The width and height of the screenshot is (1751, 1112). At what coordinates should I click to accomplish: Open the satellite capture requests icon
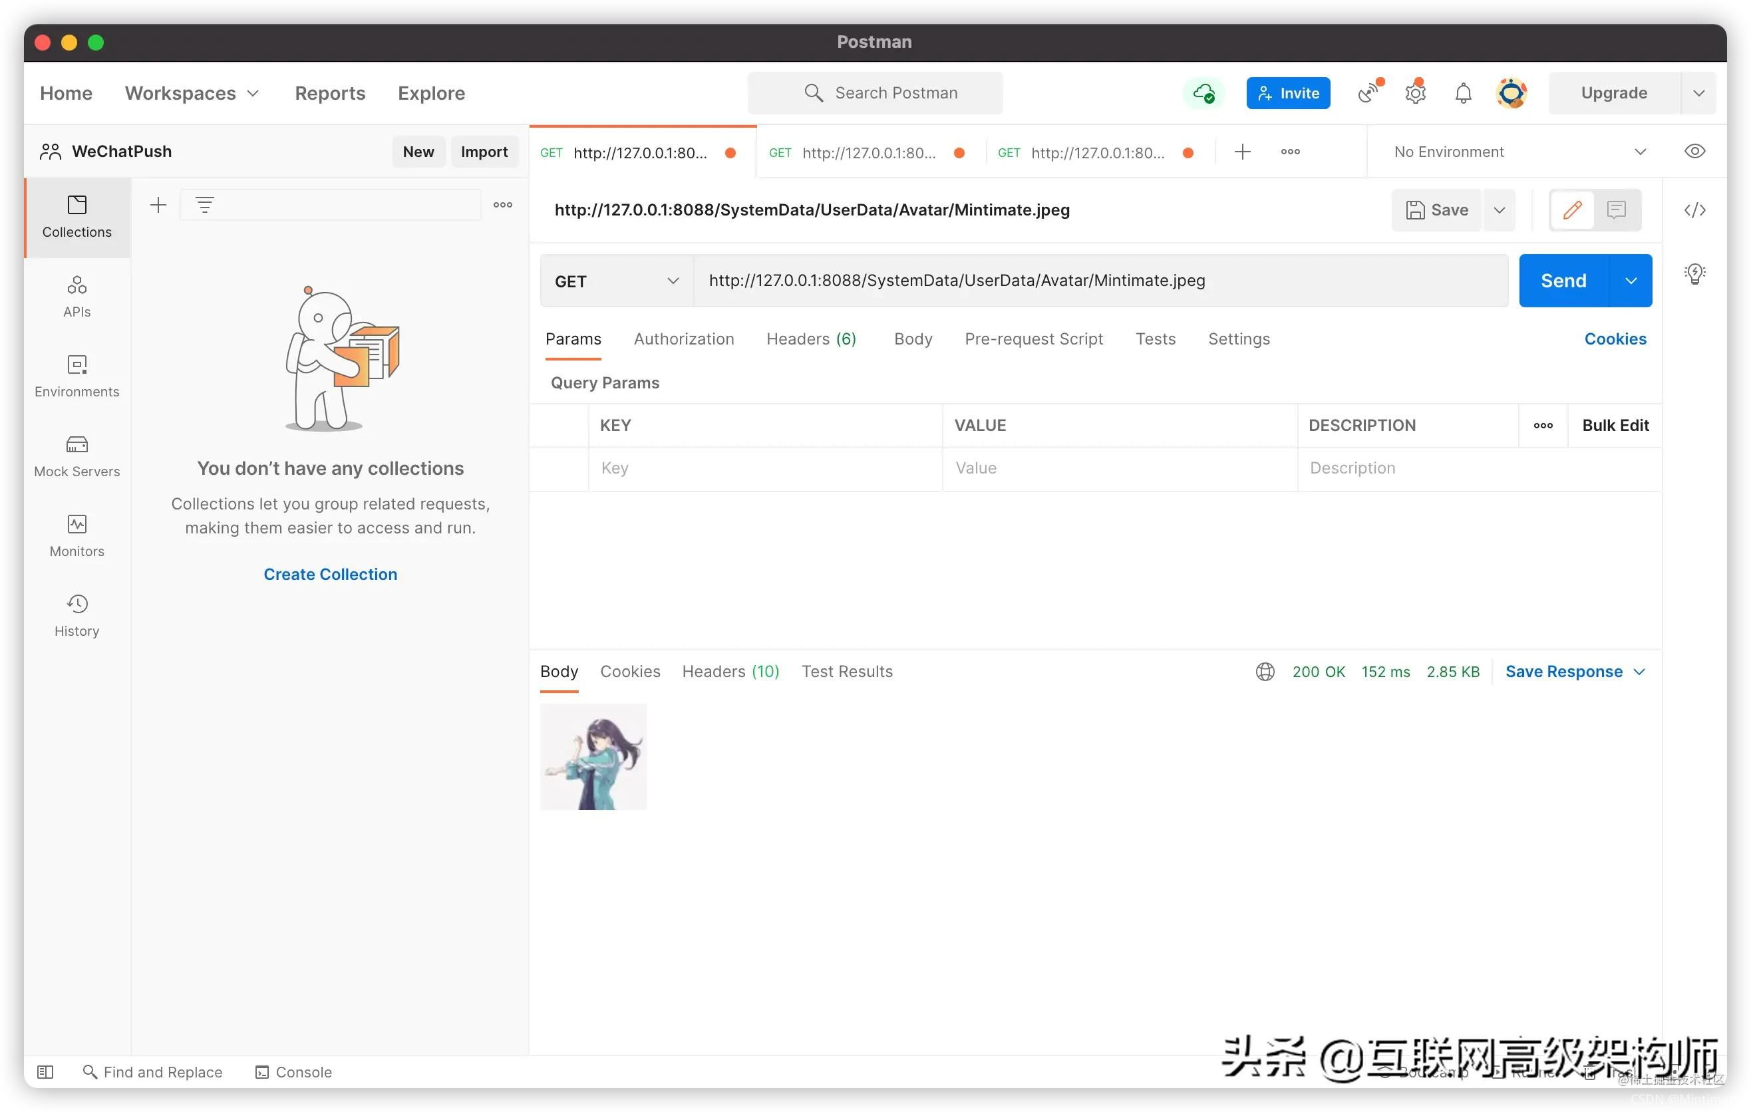click(1369, 93)
